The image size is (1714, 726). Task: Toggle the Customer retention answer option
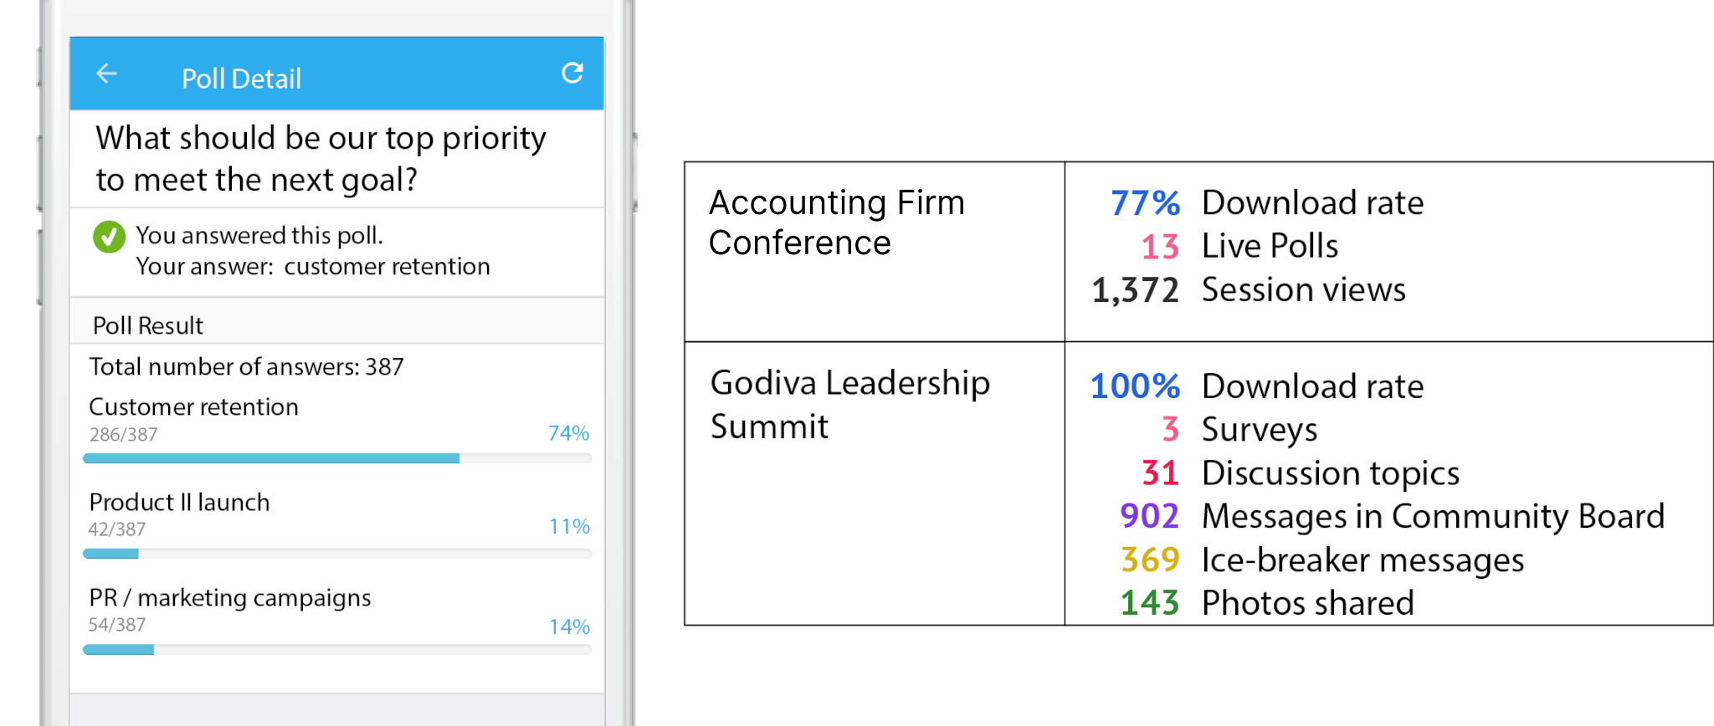(x=193, y=407)
